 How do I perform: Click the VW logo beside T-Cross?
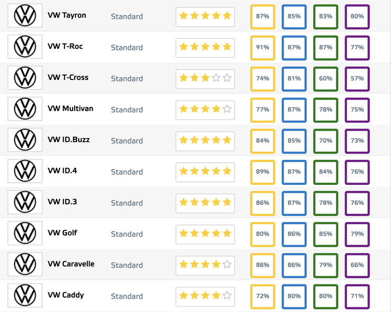[x=25, y=78]
